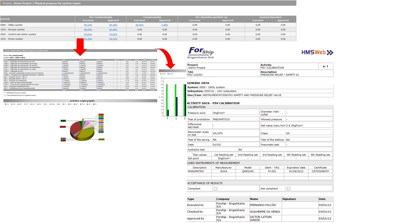Click the name FERNANDO FALCÃO

(x=263, y=205)
